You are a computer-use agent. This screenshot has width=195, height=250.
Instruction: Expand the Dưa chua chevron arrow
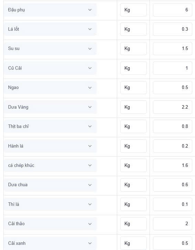90,185
